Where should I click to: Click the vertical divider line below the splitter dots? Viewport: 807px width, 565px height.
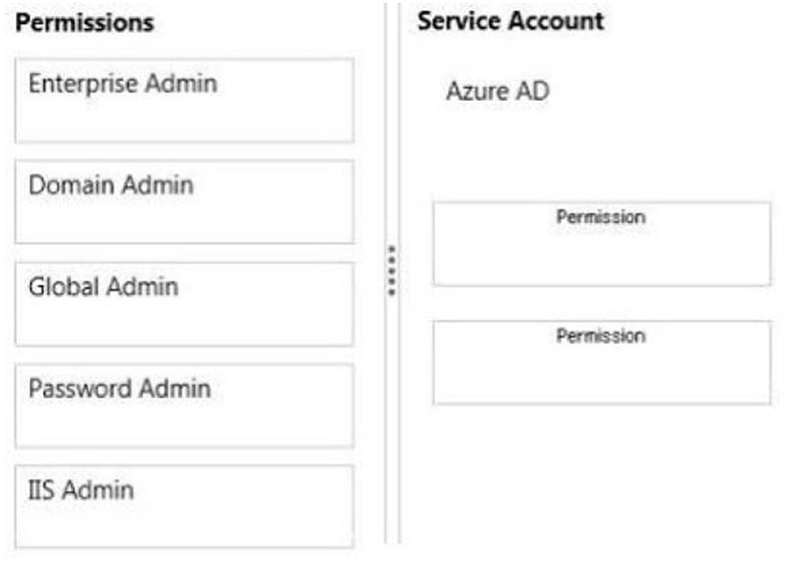392,432
